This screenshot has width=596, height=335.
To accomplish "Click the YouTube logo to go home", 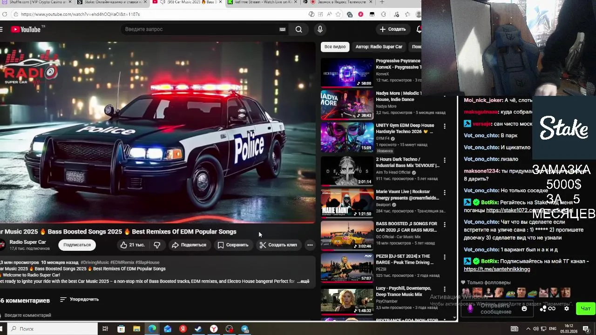I will pos(26,29).
